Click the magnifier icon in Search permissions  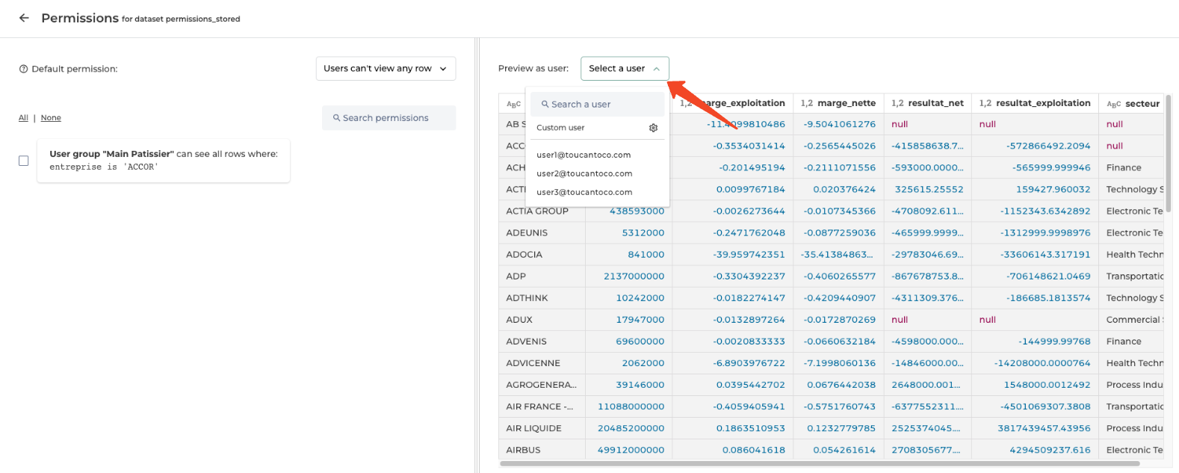[x=336, y=118]
